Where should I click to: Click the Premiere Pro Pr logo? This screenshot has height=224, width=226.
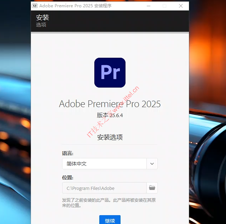[110, 73]
